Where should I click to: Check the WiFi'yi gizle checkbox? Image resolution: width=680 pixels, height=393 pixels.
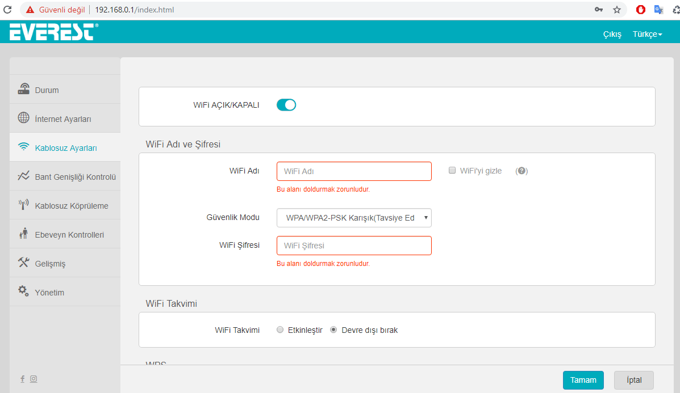click(452, 170)
